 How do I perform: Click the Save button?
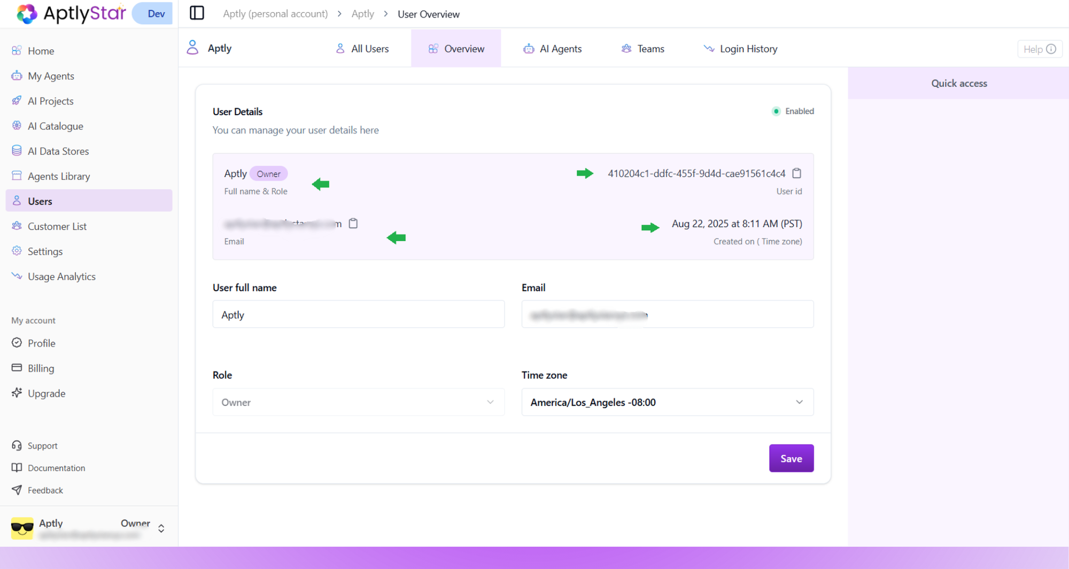791,459
